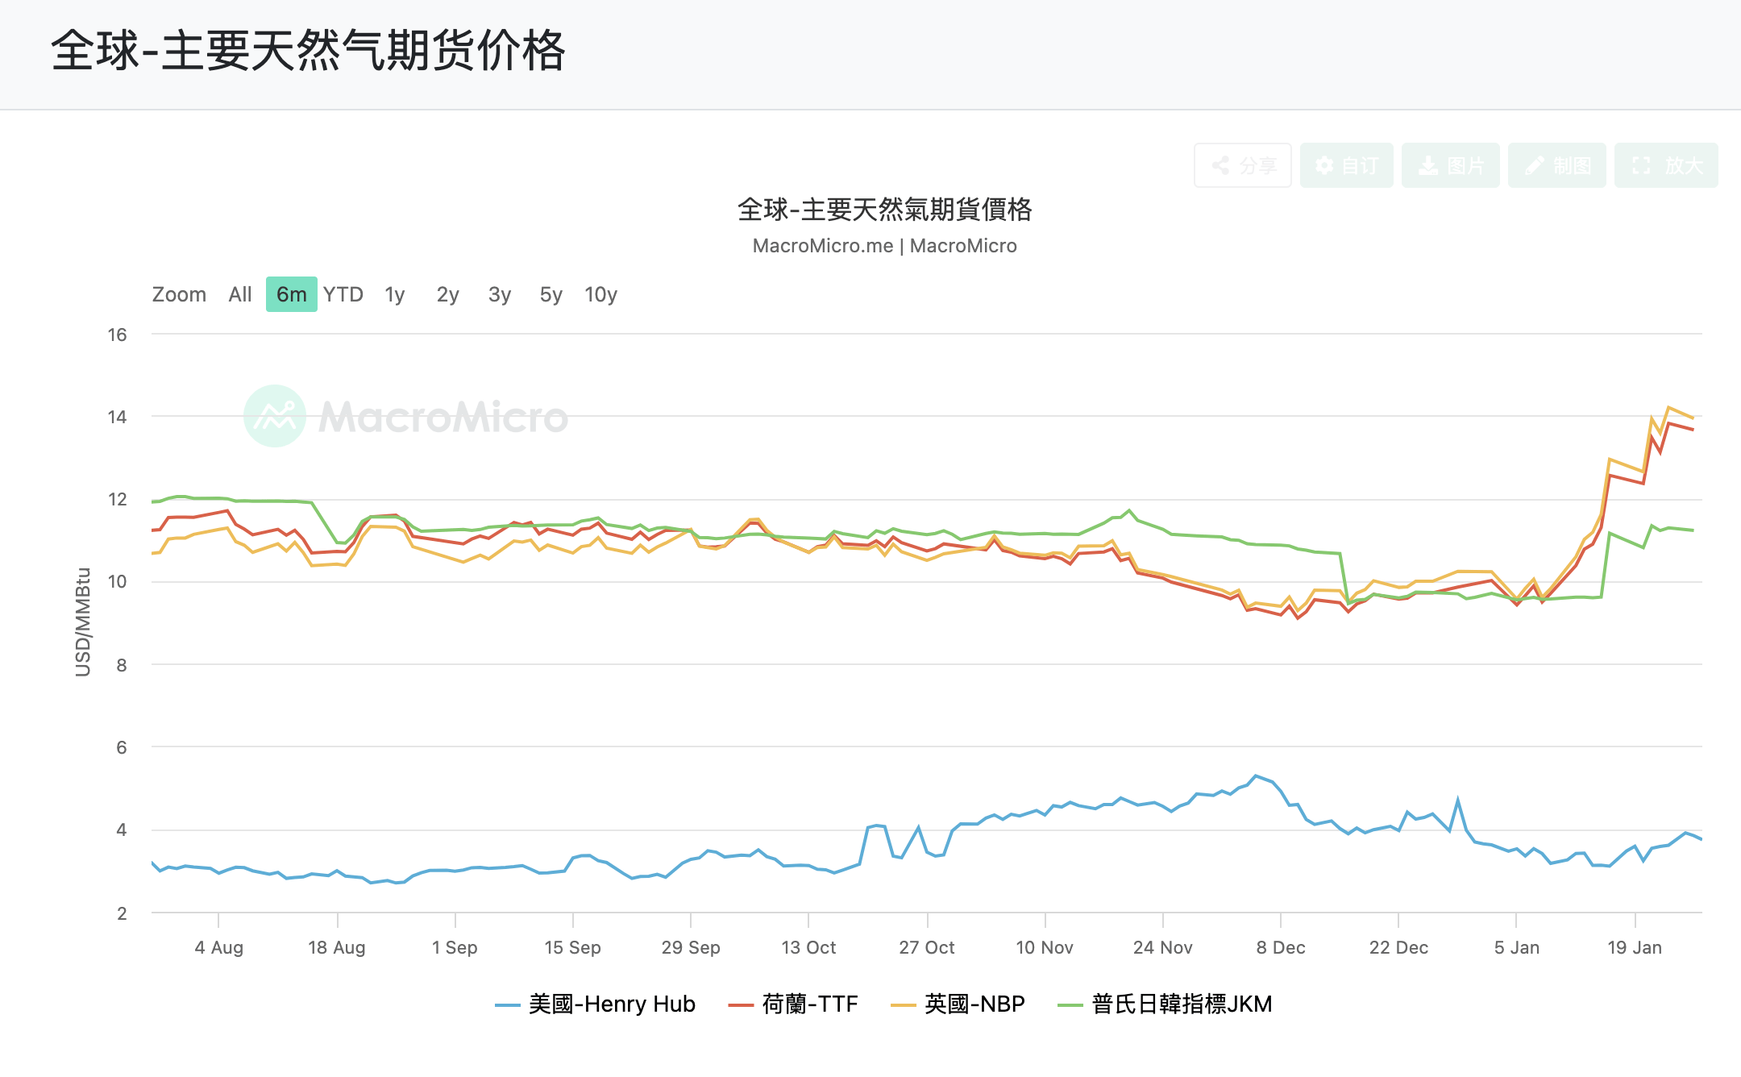Viewport: 1741px width, 1077px height.
Task: Open customization with the 自订 gear icon
Action: [1346, 165]
